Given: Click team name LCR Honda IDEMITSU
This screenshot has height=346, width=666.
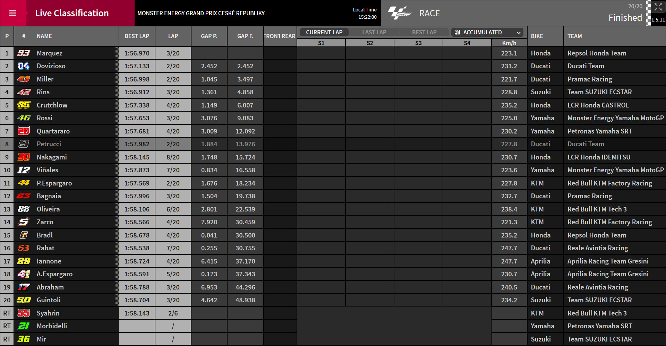Looking at the screenshot, I should pos(599,157).
